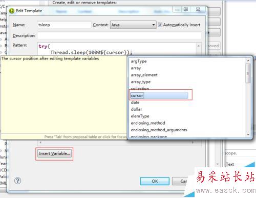Screen dimensions: 256x198
Task: Click the Thread.sleep line in Pattern editor
Action: pos(91,52)
